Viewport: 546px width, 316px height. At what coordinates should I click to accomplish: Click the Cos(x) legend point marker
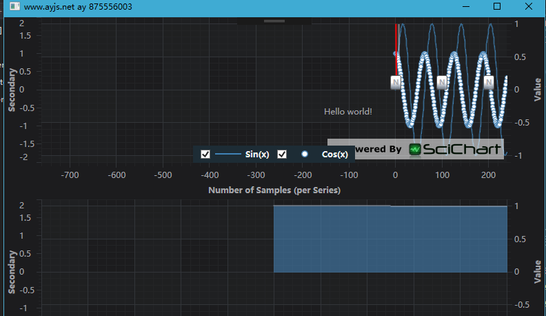coord(304,155)
